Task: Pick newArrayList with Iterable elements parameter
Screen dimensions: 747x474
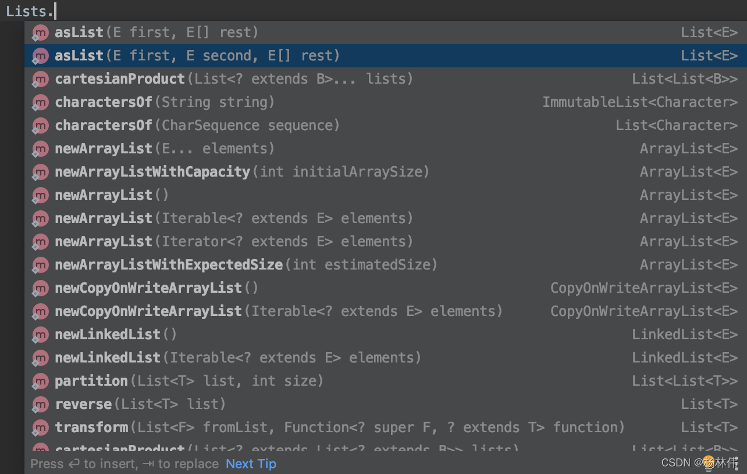Action: [x=386, y=218]
